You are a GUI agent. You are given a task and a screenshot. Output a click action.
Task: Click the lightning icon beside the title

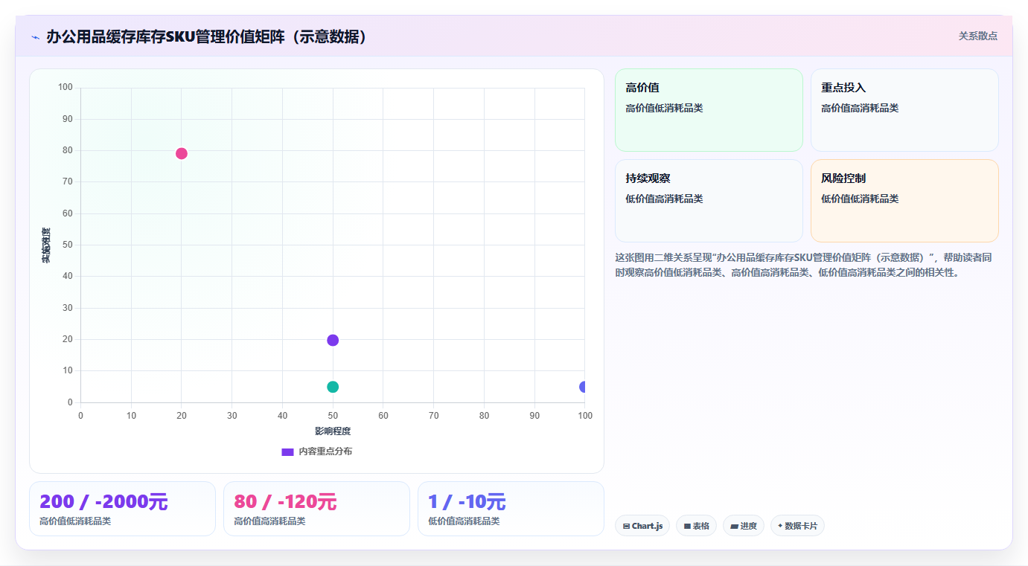[x=35, y=37]
